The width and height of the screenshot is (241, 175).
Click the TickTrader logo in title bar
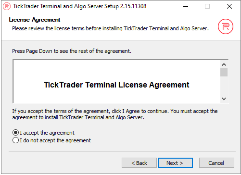[7, 6]
